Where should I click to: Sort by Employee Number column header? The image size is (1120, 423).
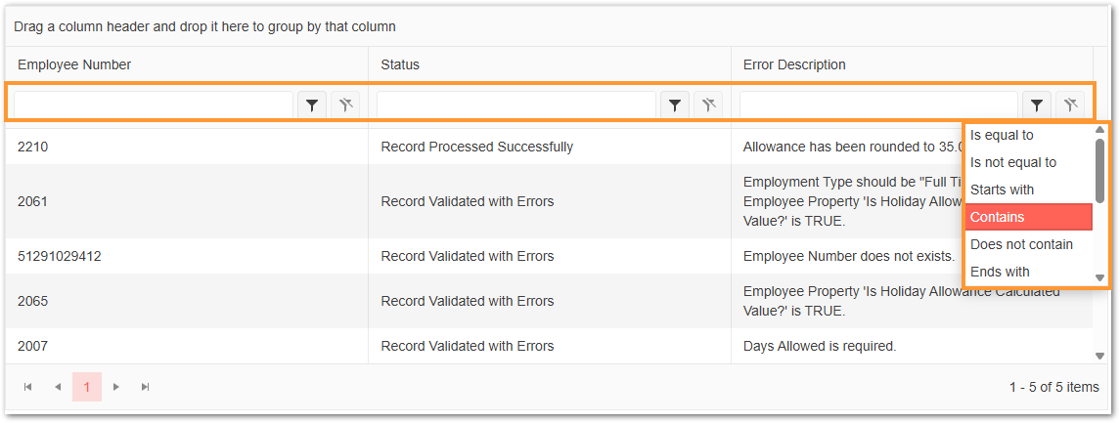click(74, 64)
